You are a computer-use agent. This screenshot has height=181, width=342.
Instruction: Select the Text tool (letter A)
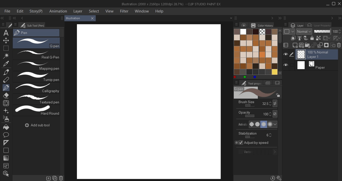click(x=6, y=33)
